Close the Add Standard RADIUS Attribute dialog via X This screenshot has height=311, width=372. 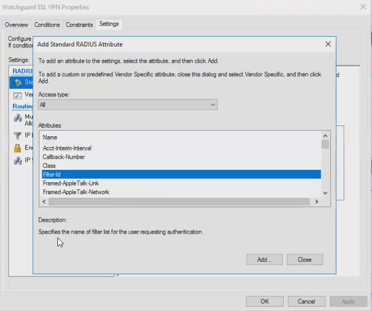(328, 44)
